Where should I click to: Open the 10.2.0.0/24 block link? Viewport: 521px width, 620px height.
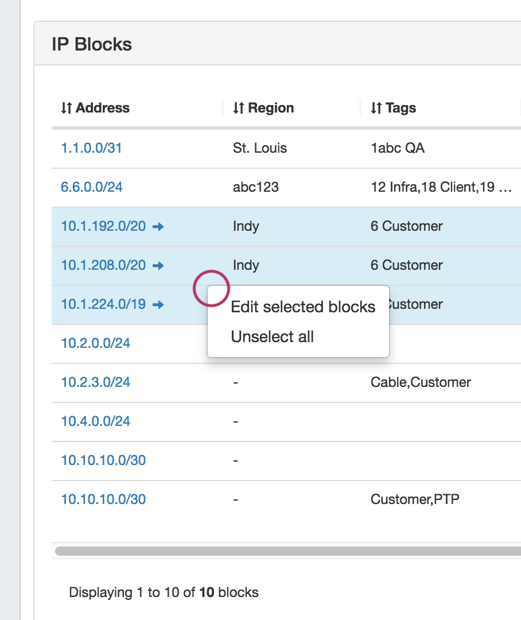[x=95, y=343]
